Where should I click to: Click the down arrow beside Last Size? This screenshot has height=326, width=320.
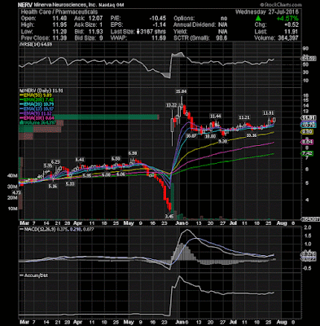pos(138,32)
